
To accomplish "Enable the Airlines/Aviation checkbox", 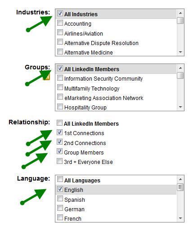I will pos(60,32).
